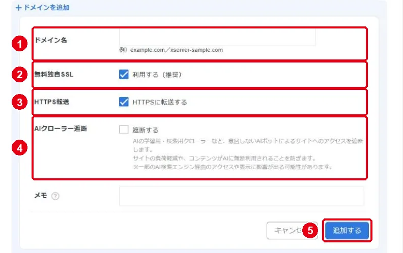Toggle the HTTPSに転送する checkbox

[124, 102]
